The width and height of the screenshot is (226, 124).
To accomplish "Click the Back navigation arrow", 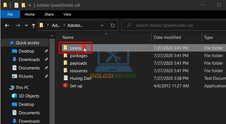I will (x=7, y=26).
